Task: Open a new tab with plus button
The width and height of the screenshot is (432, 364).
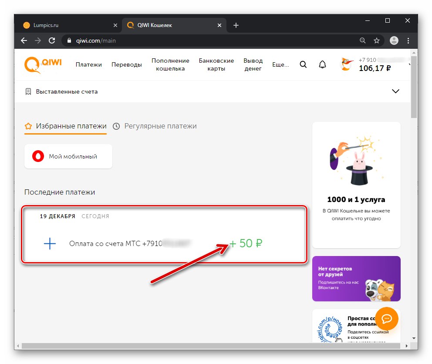Action: click(236, 25)
